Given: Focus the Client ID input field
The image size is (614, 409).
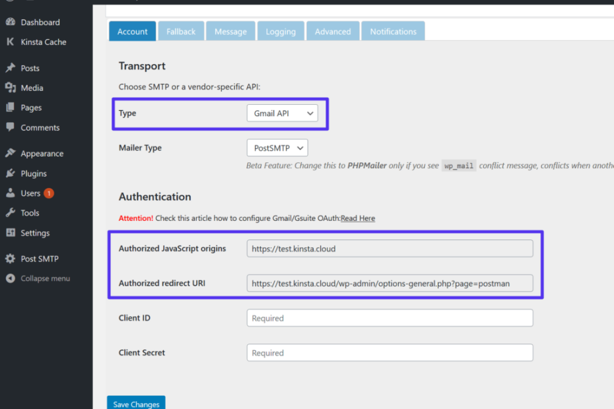Looking at the screenshot, I should 390,318.
